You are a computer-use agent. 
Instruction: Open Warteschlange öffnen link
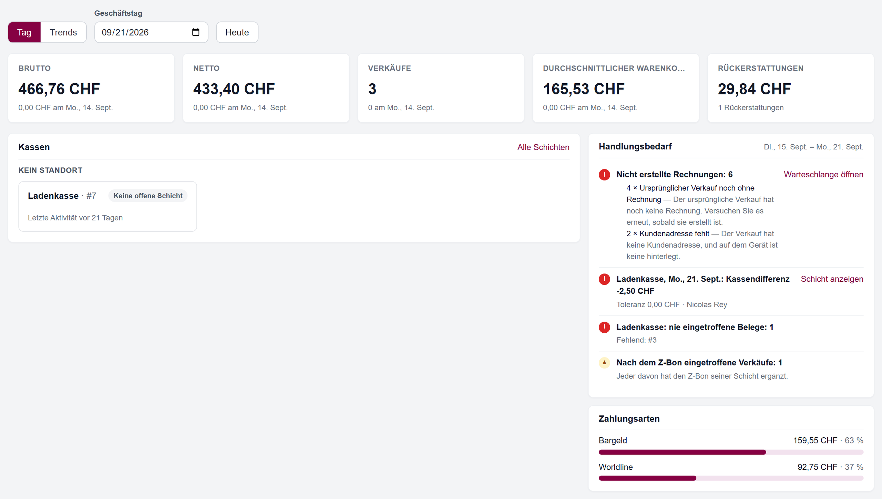point(823,175)
